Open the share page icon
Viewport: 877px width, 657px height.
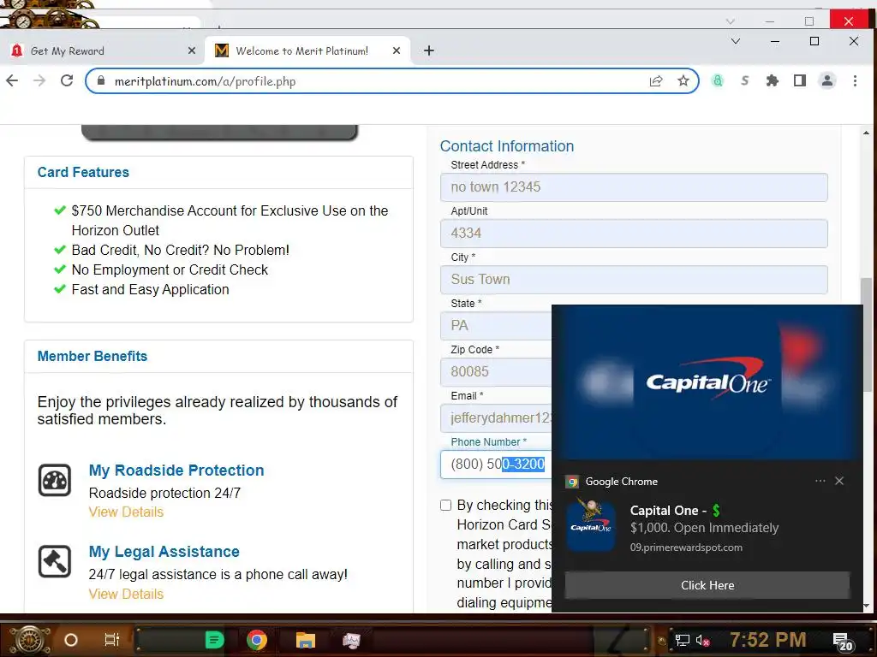(656, 81)
